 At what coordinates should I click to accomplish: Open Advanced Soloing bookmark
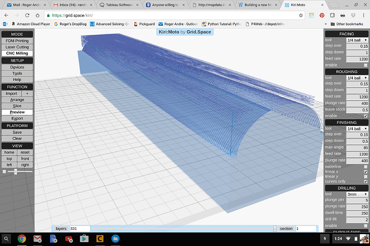click(x=110, y=24)
